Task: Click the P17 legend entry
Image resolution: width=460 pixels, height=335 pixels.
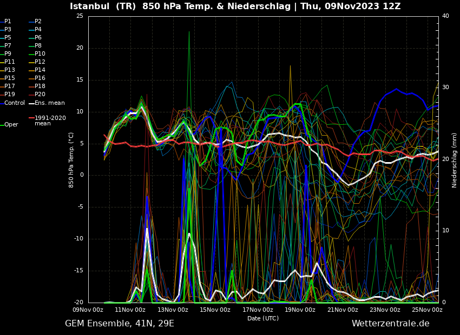Action: (x=8, y=86)
